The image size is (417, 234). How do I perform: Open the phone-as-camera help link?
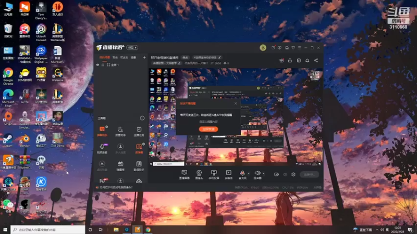tap(116, 187)
